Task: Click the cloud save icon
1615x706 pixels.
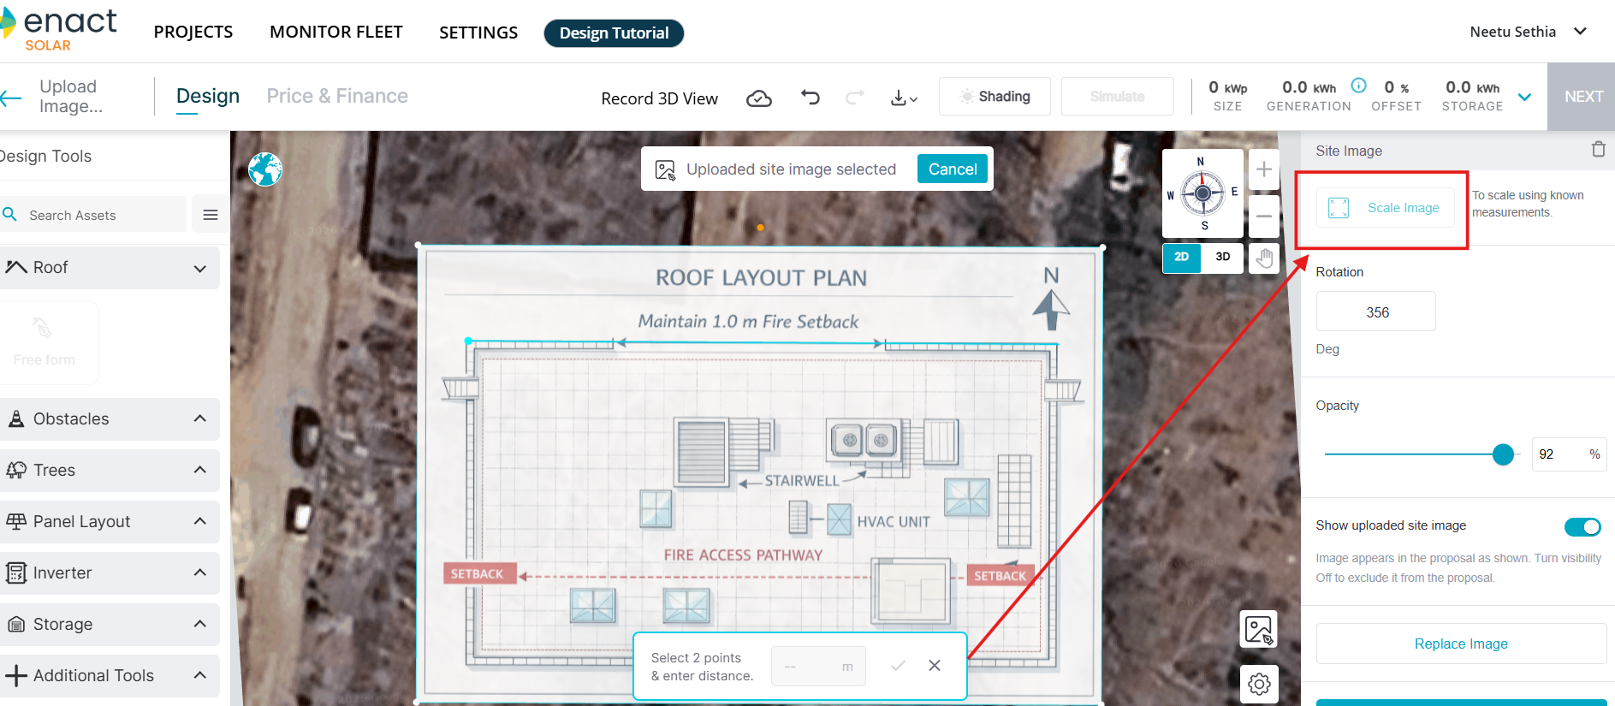Action: (x=758, y=98)
